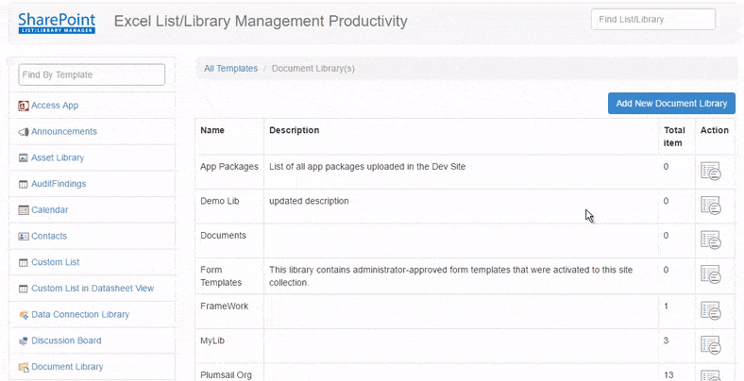Select the Asset Library template link
Image resolution: width=744 pixels, height=381 pixels.
(58, 157)
